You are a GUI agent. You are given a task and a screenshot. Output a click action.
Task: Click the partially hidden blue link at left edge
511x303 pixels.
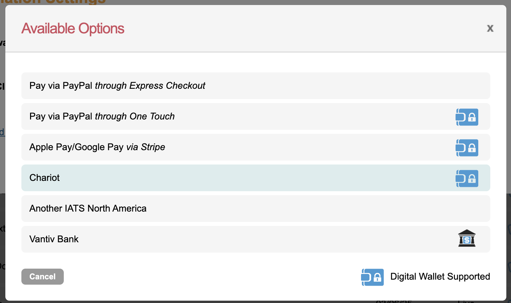click(x=2, y=132)
